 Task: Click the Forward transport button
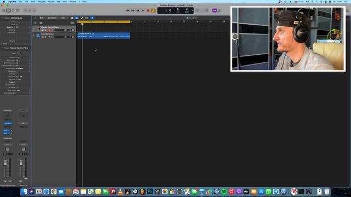[x=133, y=10]
